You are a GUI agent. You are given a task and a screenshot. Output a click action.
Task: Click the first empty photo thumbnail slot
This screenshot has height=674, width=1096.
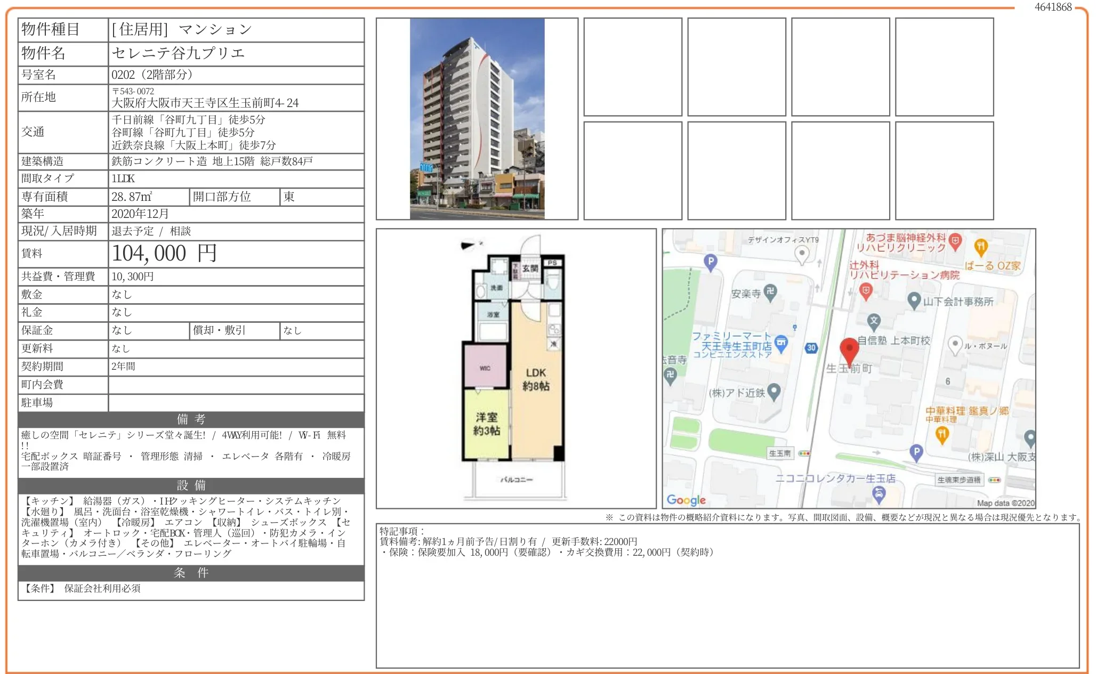632,67
